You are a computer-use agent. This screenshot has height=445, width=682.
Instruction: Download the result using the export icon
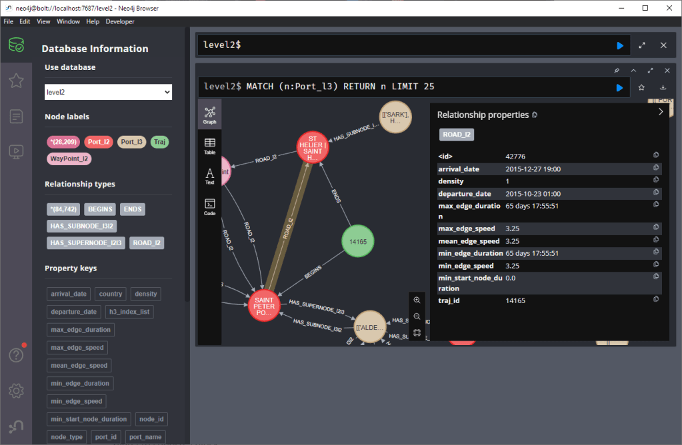click(663, 87)
